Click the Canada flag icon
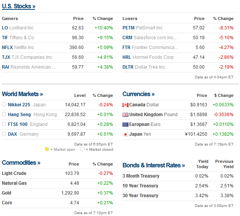 tap(125, 105)
